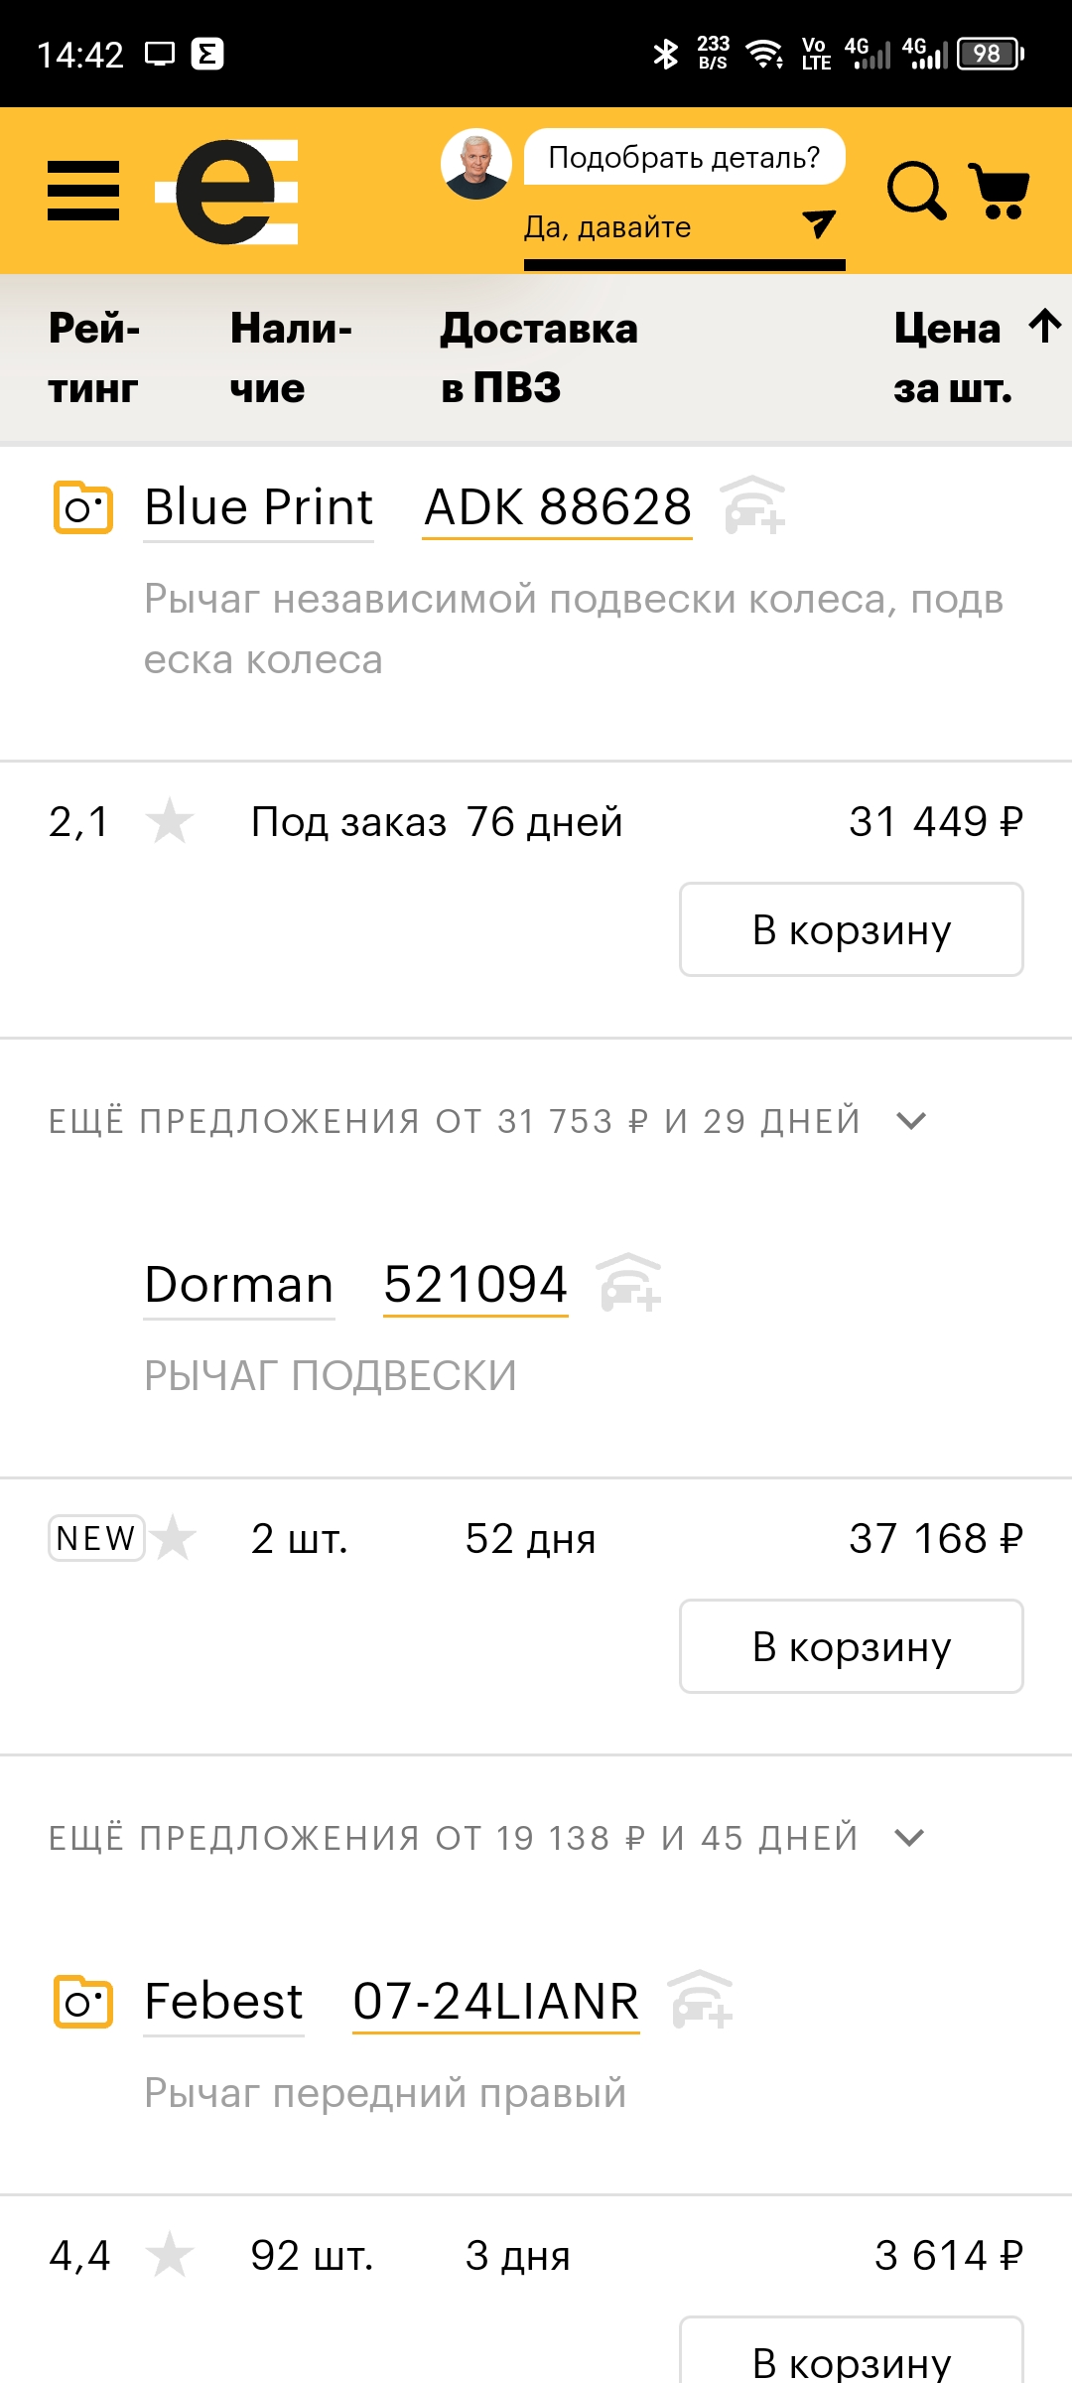Screen dimensions: 1072x2383
Task: Tap the consultant avatar photo
Action: point(476,163)
